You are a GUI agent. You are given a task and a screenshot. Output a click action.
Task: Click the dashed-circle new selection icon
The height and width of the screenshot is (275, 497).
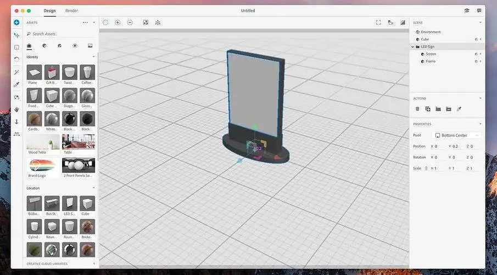point(105,23)
